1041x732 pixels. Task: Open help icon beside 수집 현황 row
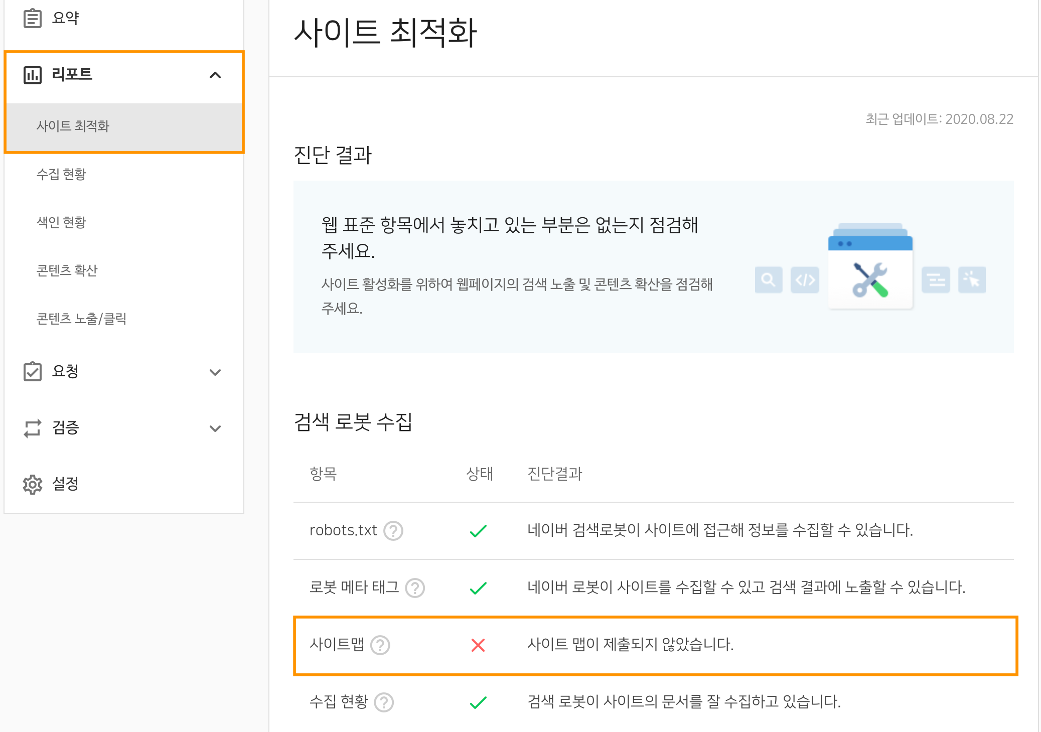click(384, 702)
